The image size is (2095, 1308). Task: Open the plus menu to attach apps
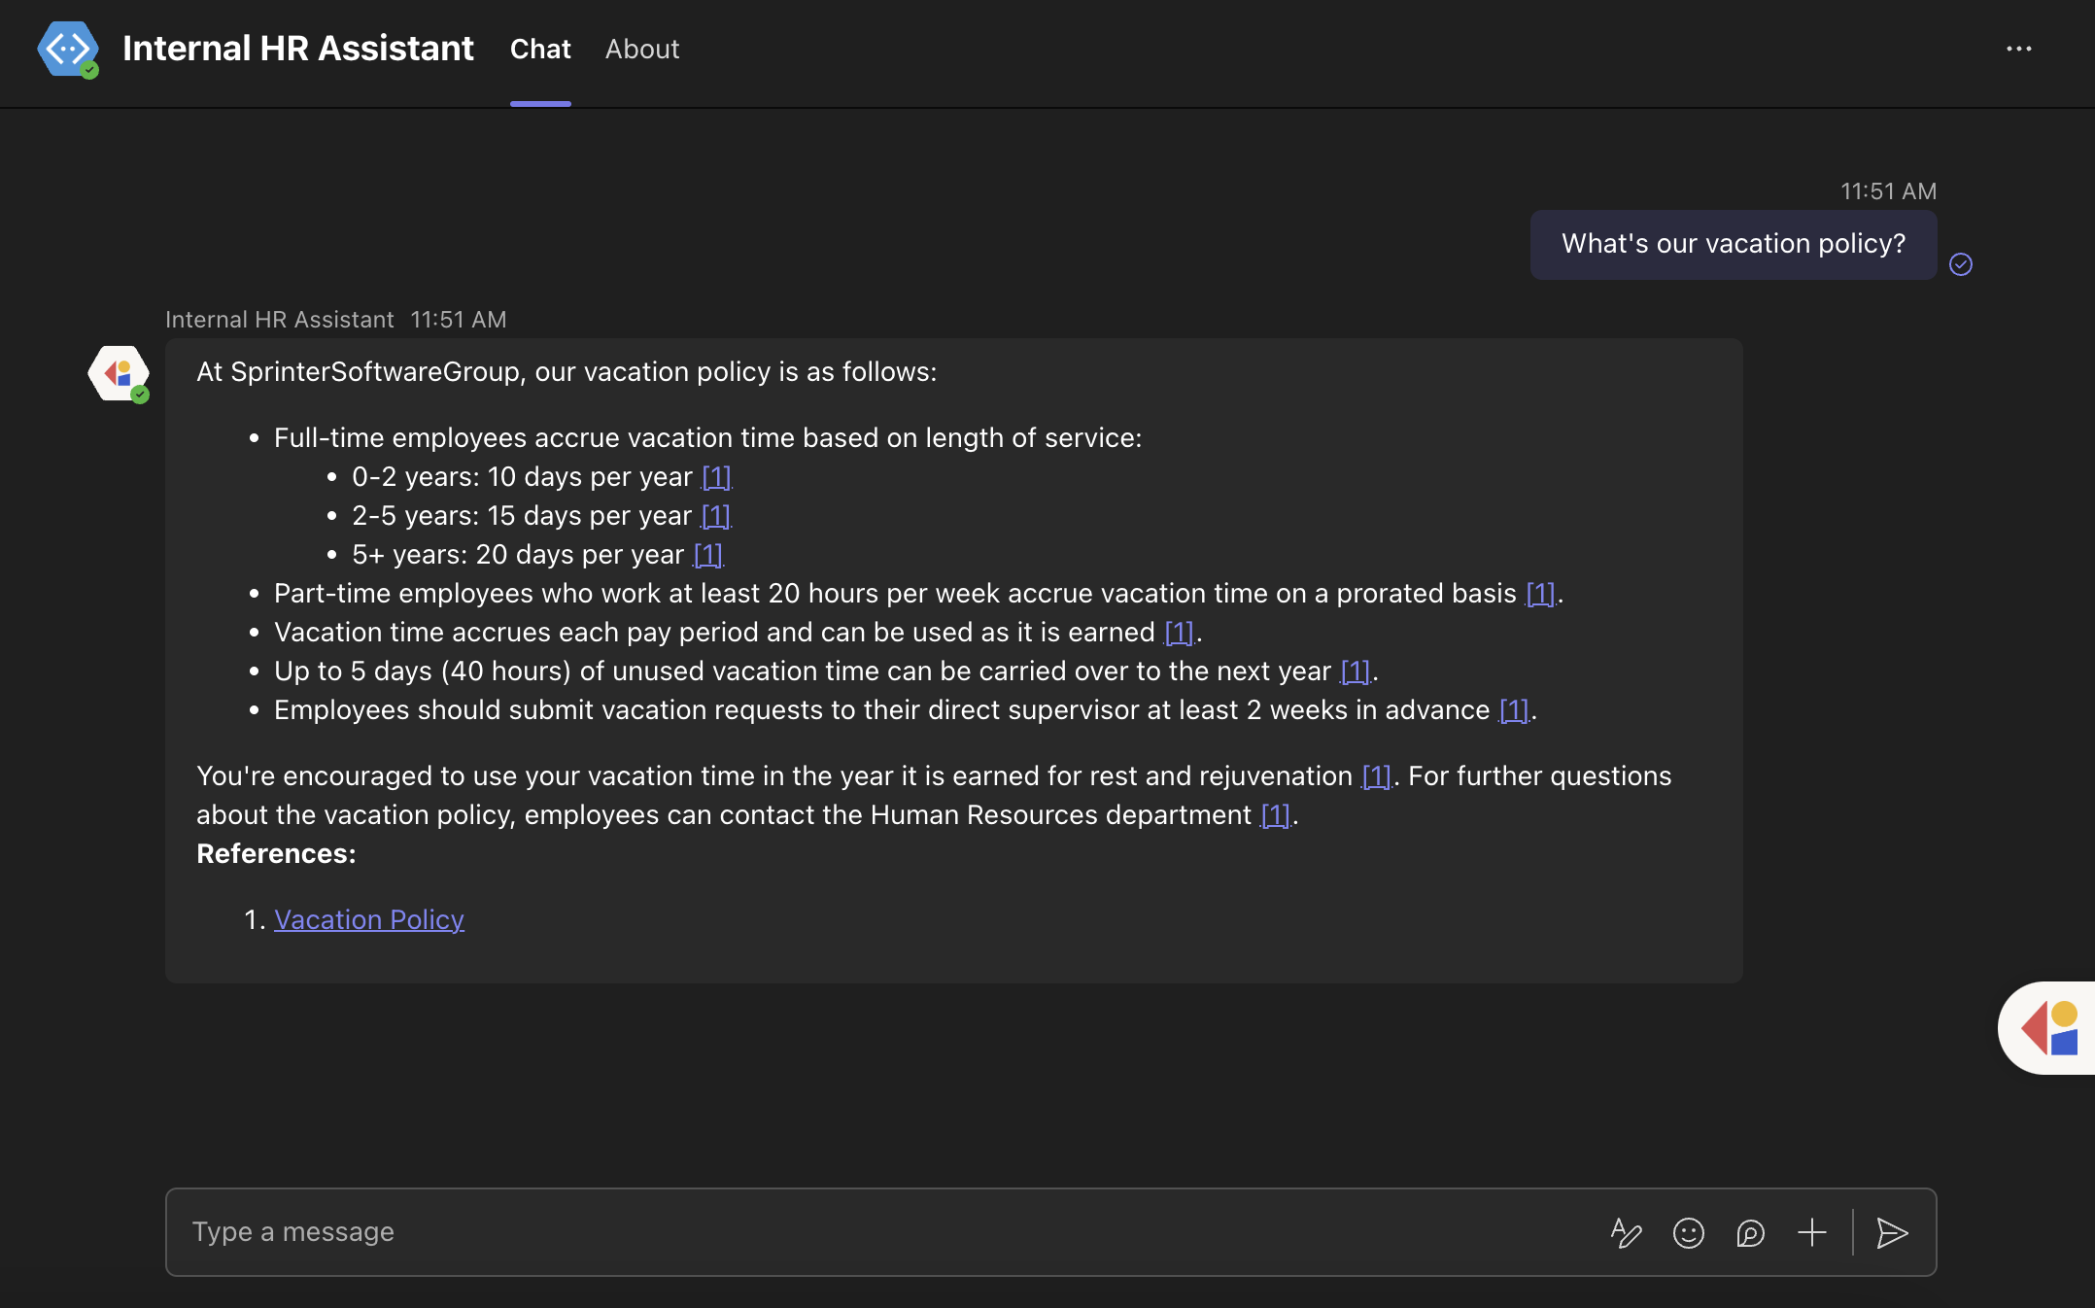click(1811, 1232)
